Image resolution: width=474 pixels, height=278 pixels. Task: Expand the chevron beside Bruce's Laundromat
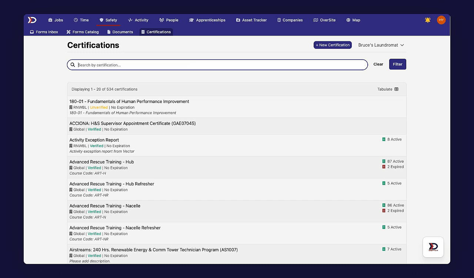point(402,45)
